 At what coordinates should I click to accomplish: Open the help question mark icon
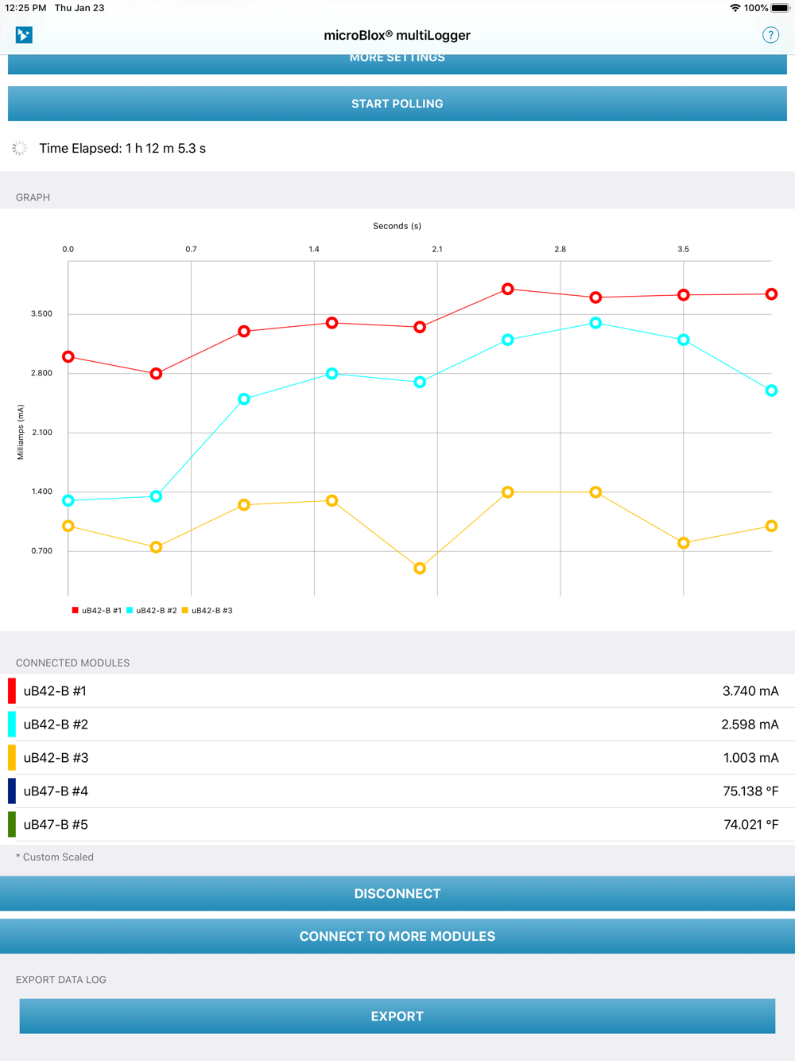pyautogui.click(x=770, y=35)
